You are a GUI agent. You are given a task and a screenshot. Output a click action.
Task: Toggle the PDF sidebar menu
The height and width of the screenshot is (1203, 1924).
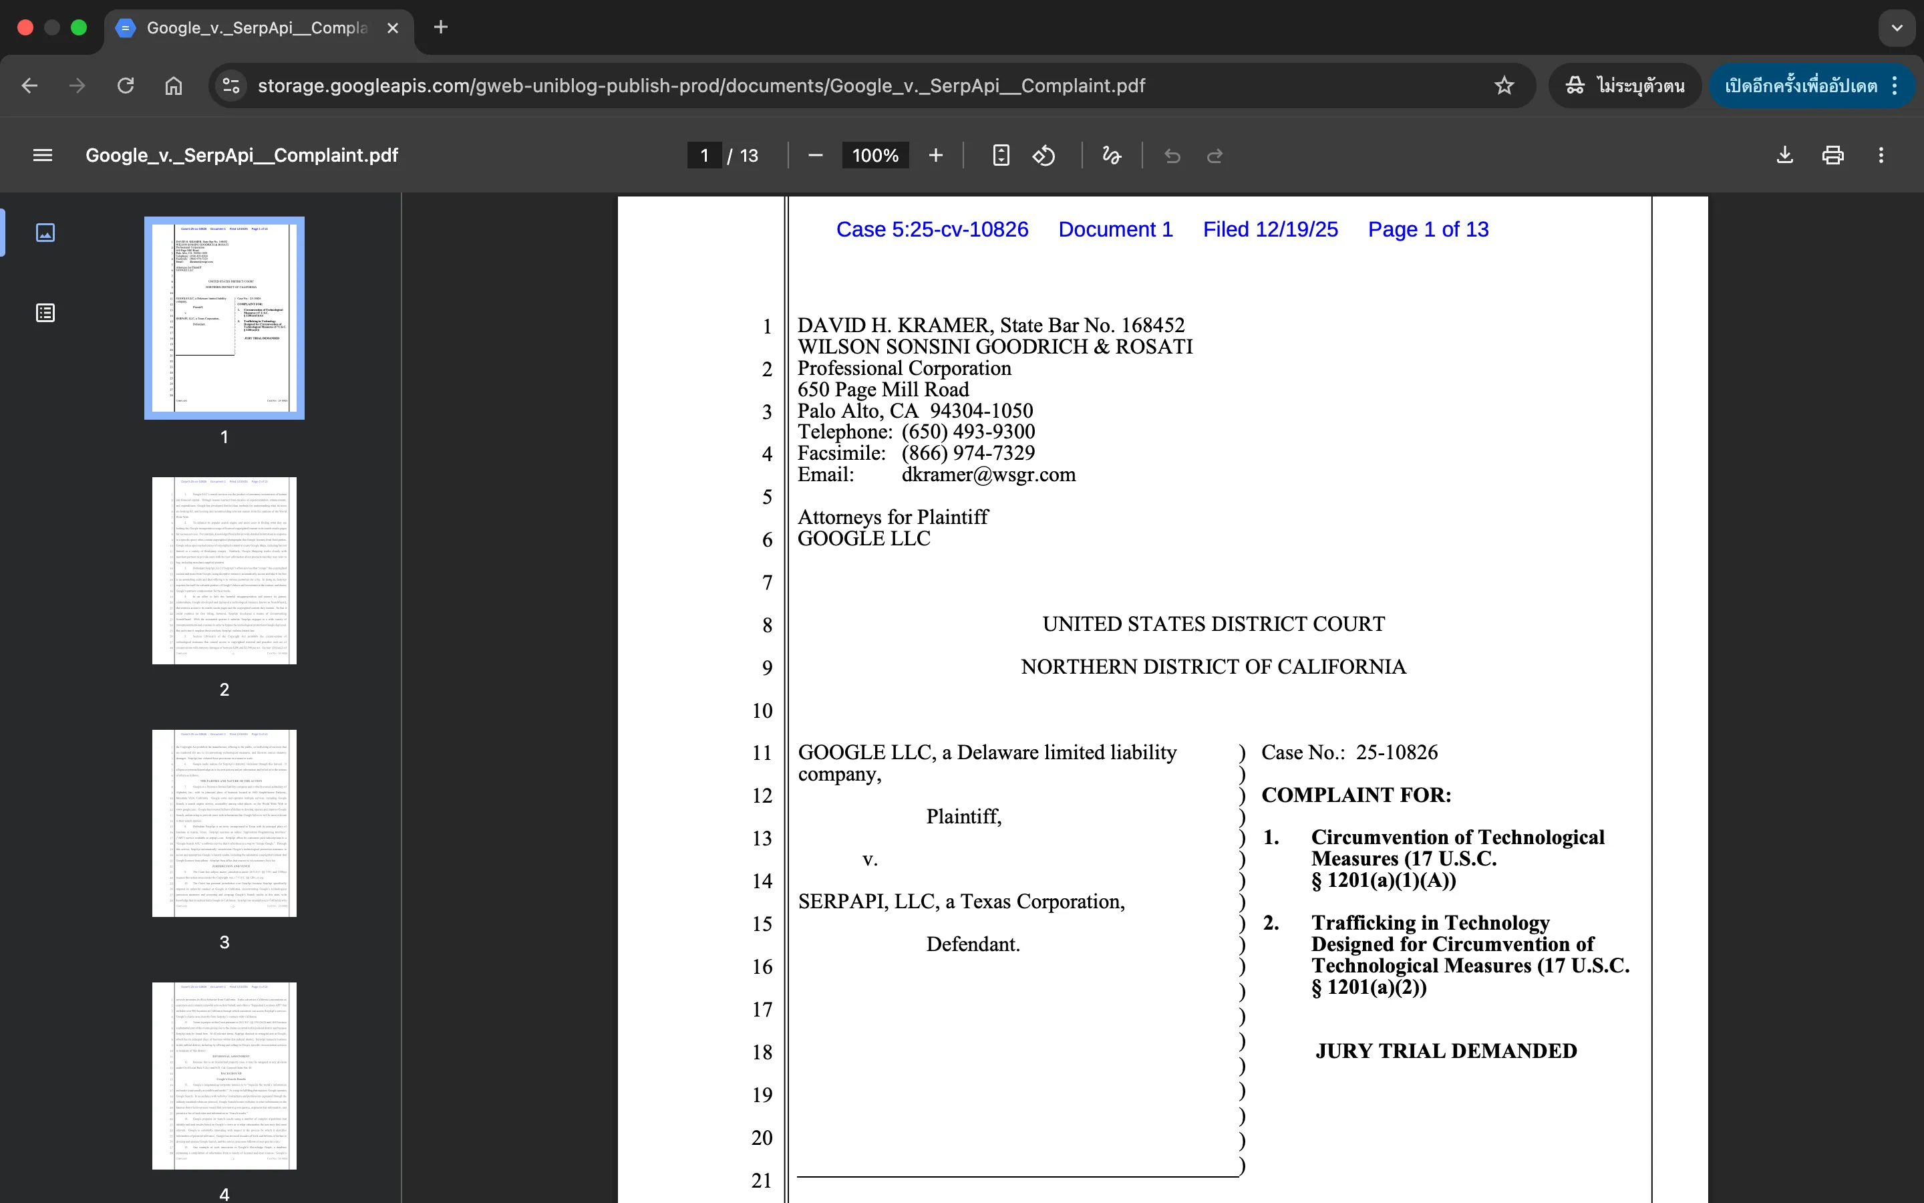(43, 155)
